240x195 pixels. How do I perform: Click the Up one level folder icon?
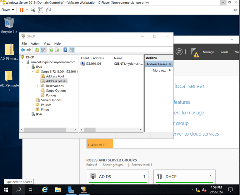pyautogui.click(x=37, y=50)
